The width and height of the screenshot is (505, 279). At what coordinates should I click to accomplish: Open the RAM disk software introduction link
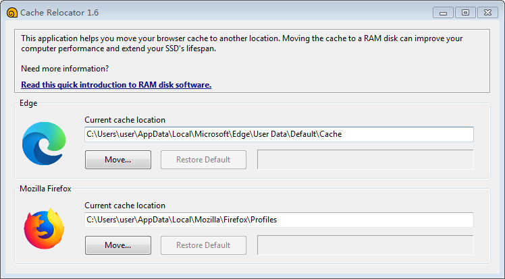[116, 85]
